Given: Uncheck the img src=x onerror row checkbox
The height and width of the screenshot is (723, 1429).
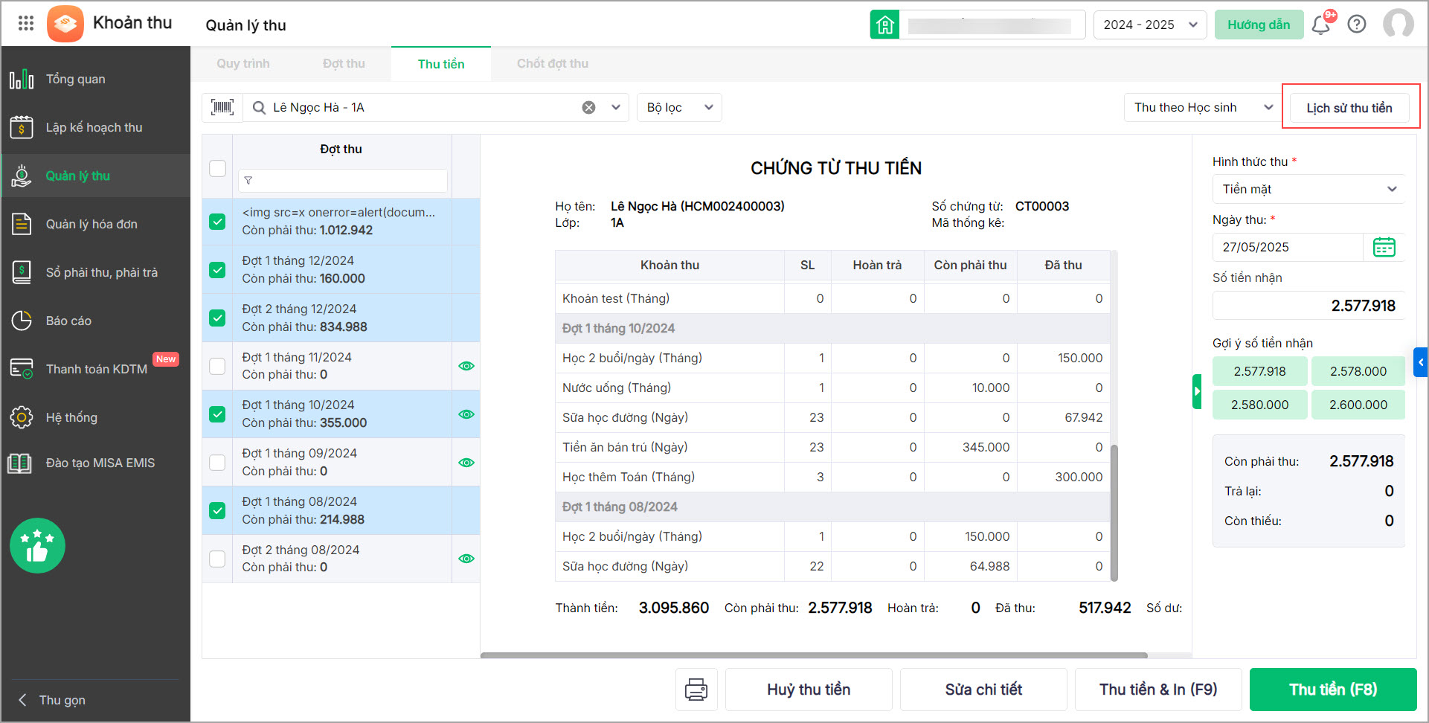Looking at the screenshot, I should click(x=217, y=222).
